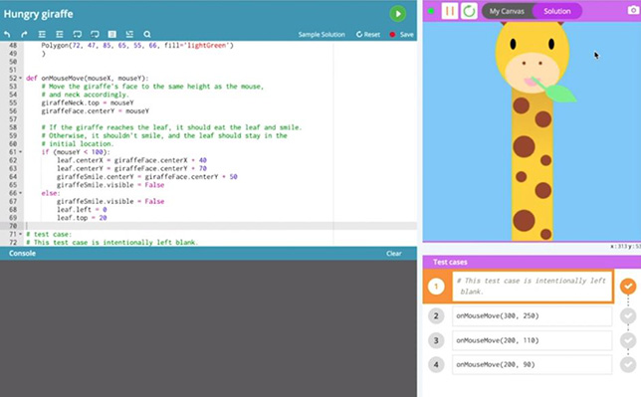Screen dimensions: 641x397
Task: Restart the canvas with the circular arrow
Action: pyautogui.click(x=469, y=11)
